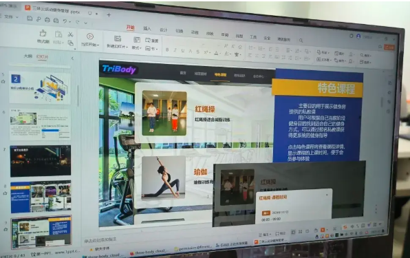This screenshot has width=410, height=258.
Task: Select the dark slide 7 thumbnail
Action: tap(41, 161)
